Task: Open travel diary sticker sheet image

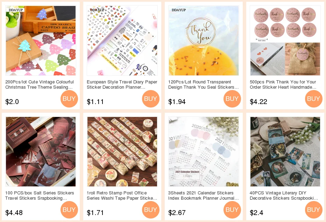Action: [x=122, y=40]
